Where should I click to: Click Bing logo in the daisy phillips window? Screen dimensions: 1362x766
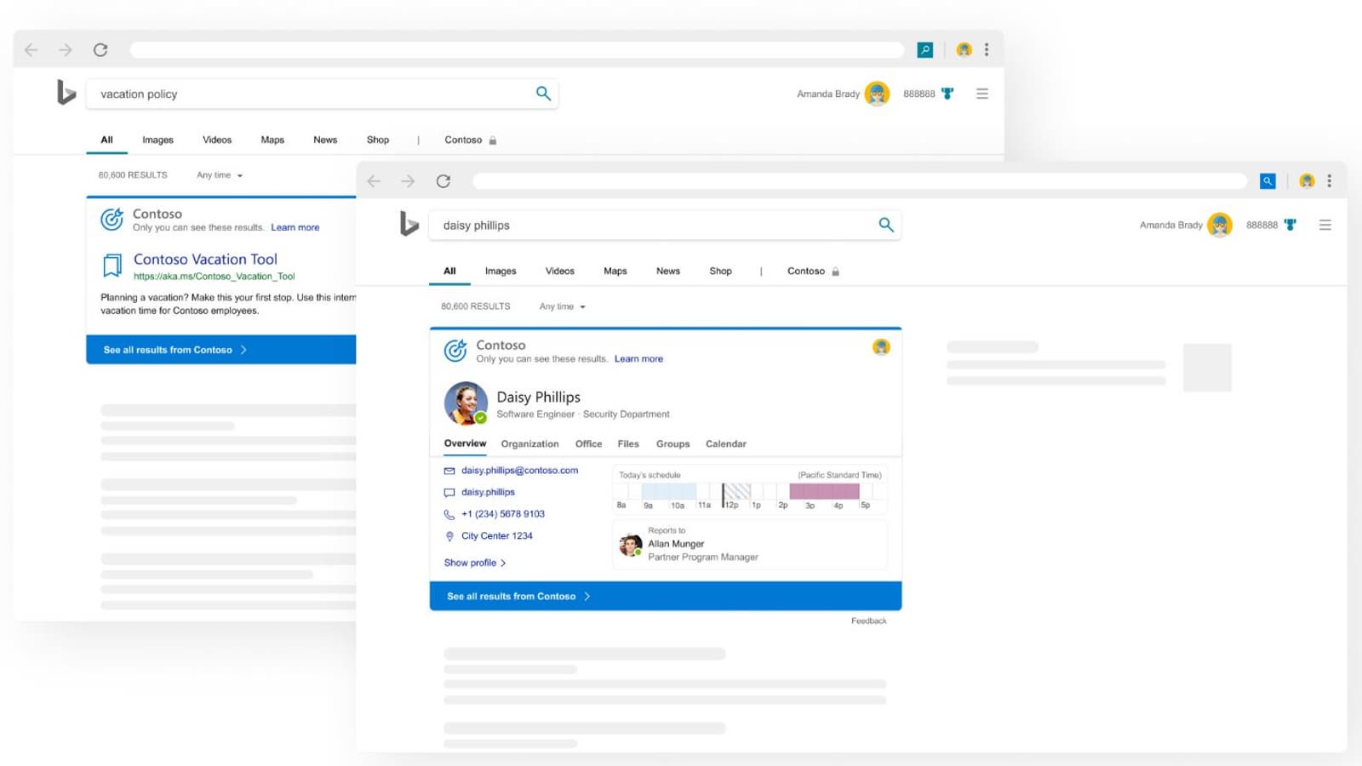[409, 224]
